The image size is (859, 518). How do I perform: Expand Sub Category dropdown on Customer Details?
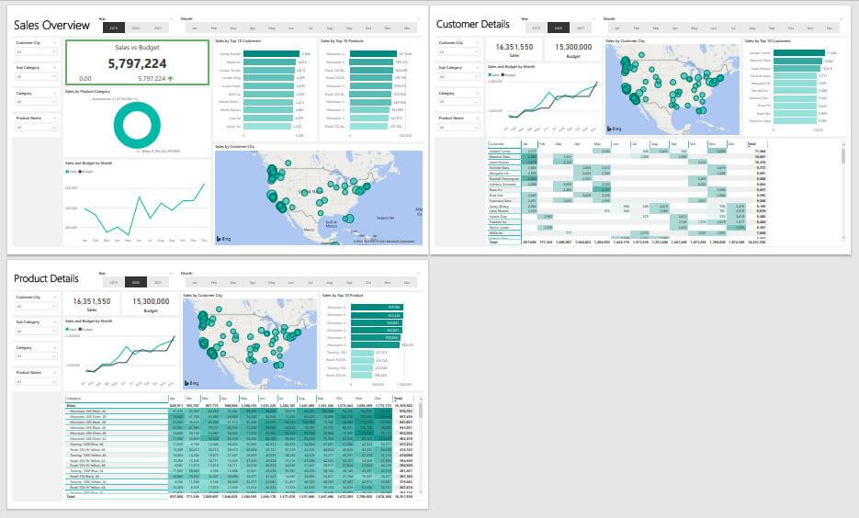458,76
